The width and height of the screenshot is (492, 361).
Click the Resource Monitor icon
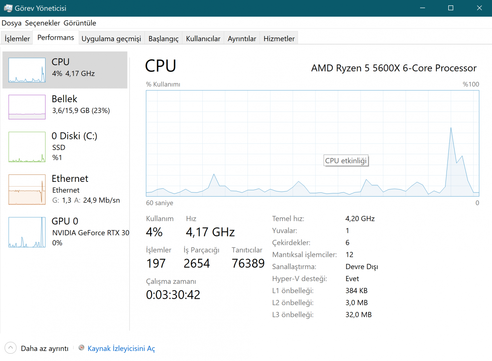[81, 348]
